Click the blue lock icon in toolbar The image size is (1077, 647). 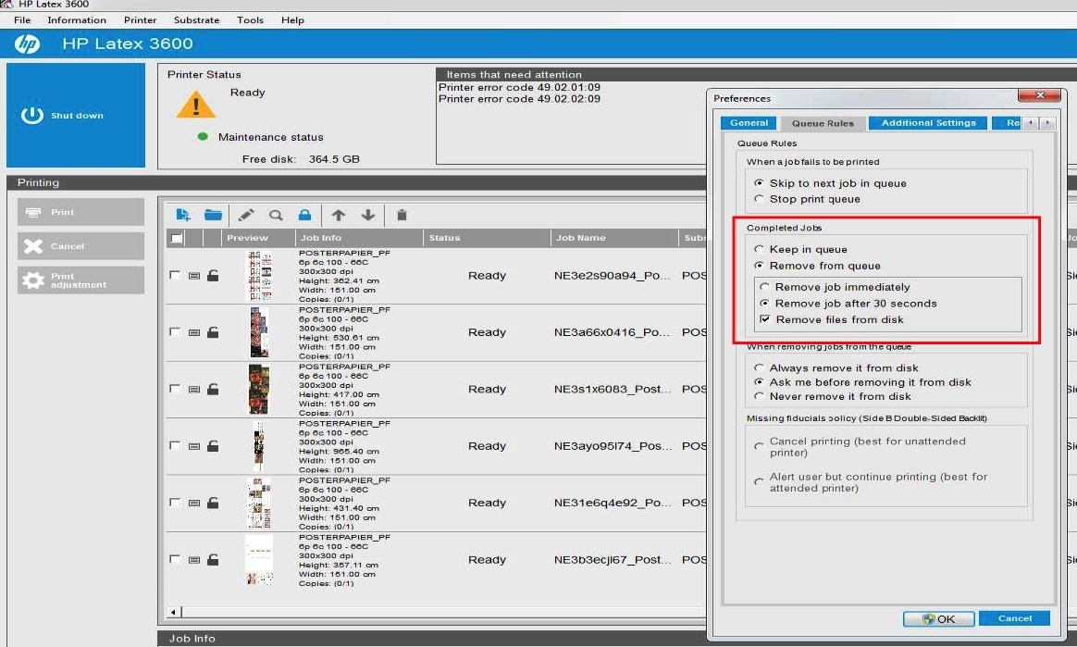click(305, 215)
